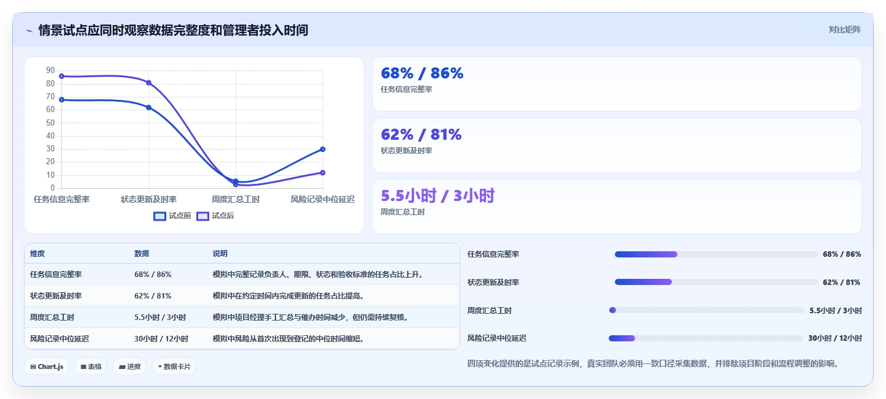The width and height of the screenshot is (886, 399).
Task: Click the 周度汇总工时 progress bar
Action: click(706, 310)
